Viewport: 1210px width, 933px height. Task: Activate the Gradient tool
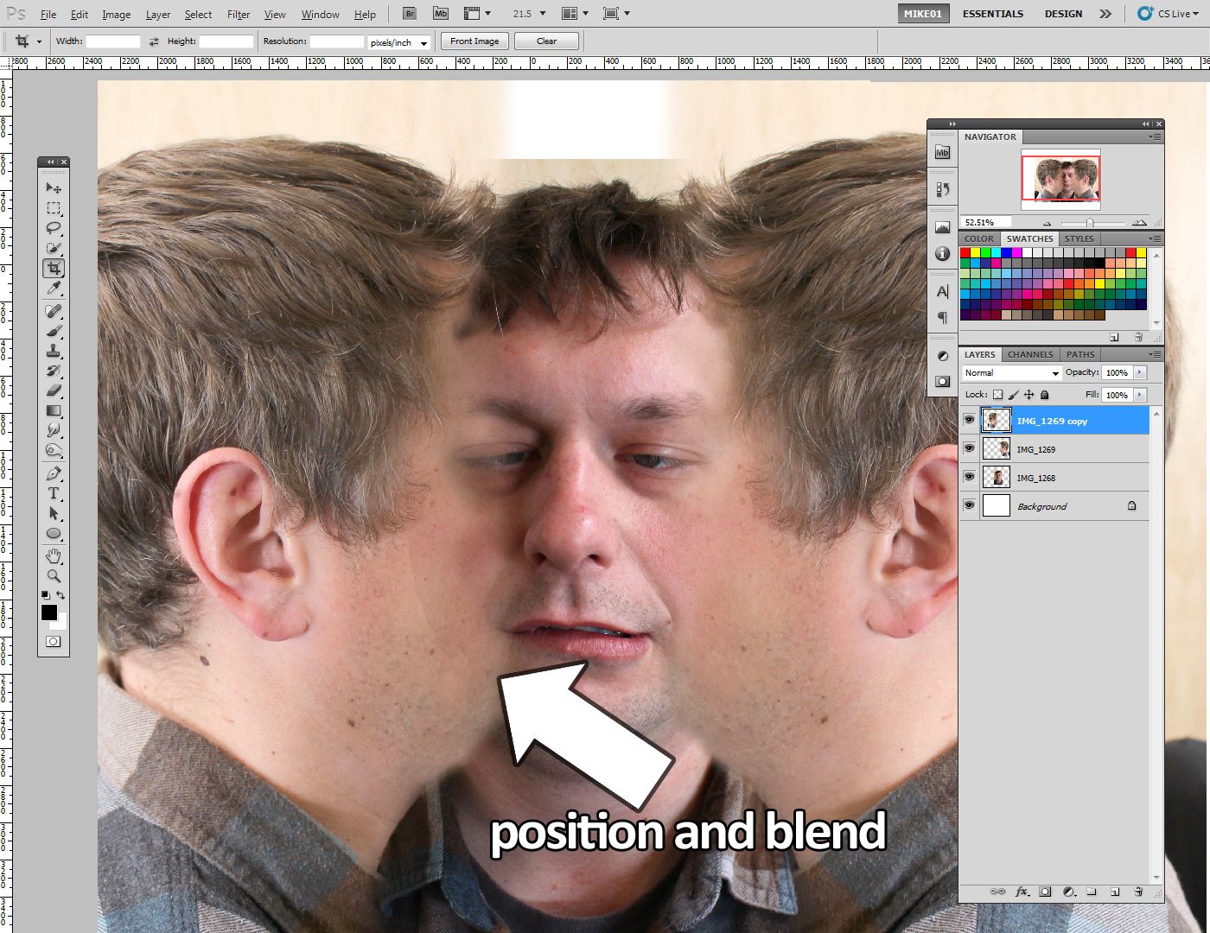pyautogui.click(x=54, y=411)
